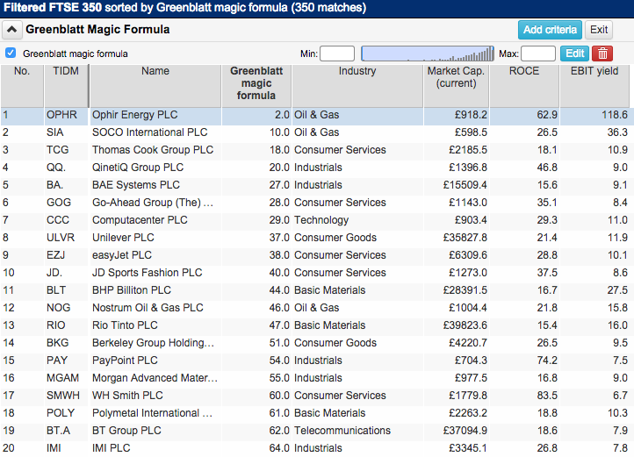Screen dimensions: 634x457
Task: Click Go-Ahead Group (The) name
Action: pyautogui.click(x=153, y=203)
